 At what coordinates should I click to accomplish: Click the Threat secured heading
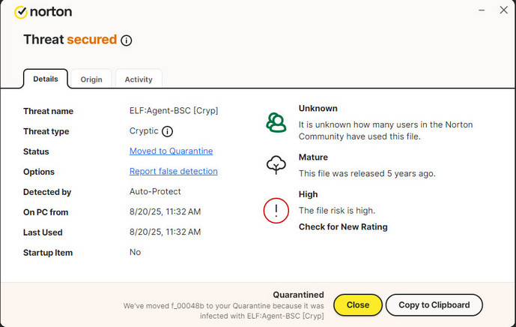pyautogui.click(x=70, y=40)
